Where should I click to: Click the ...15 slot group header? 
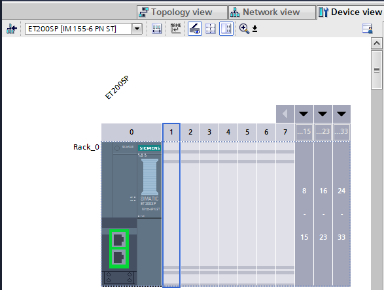(304, 132)
